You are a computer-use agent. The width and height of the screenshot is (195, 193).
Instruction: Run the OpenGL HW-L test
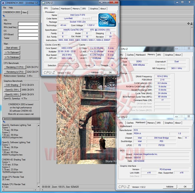coord(12,94)
